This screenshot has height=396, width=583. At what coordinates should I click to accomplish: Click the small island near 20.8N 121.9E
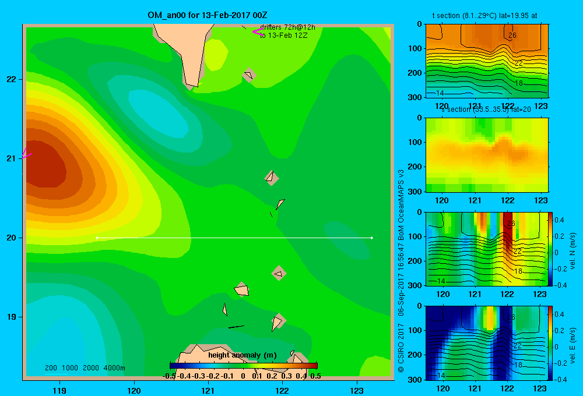click(271, 178)
